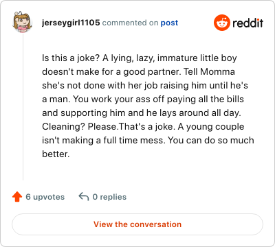275x247 pixels.
Task: Open the "View the conversation" button
Action: [x=137, y=224]
